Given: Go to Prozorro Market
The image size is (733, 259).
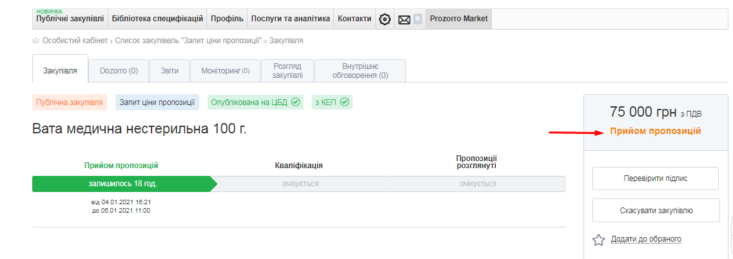Looking at the screenshot, I should click(459, 19).
